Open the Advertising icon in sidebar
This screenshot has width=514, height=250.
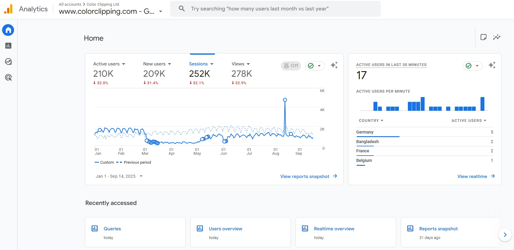[x=8, y=78]
